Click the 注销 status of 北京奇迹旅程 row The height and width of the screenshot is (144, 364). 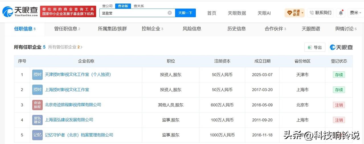pos(339,105)
